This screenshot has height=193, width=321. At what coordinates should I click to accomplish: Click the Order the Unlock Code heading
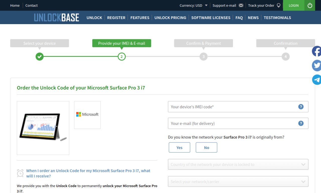point(81,88)
